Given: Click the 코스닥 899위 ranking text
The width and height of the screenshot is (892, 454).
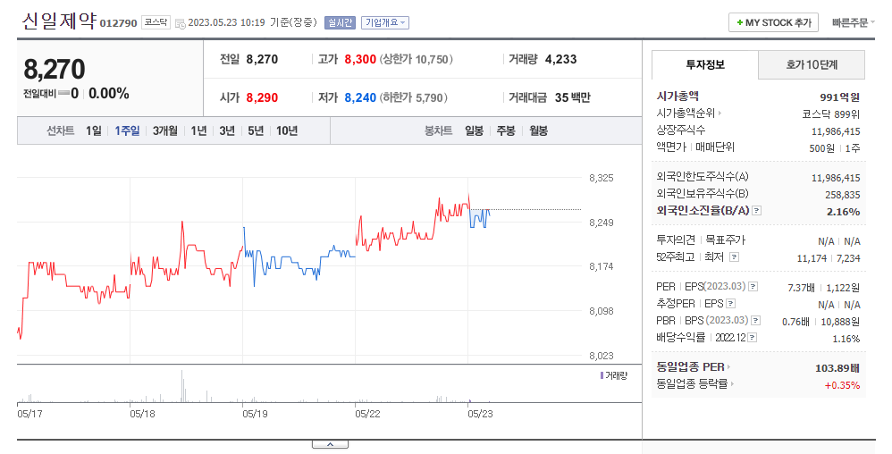Looking at the screenshot, I should coord(830,114).
